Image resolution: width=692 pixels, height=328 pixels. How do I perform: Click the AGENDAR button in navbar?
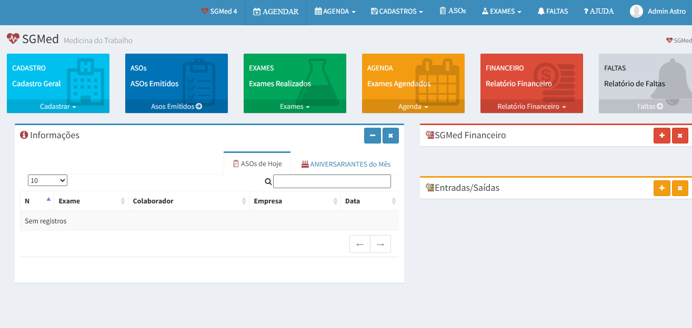click(x=276, y=12)
